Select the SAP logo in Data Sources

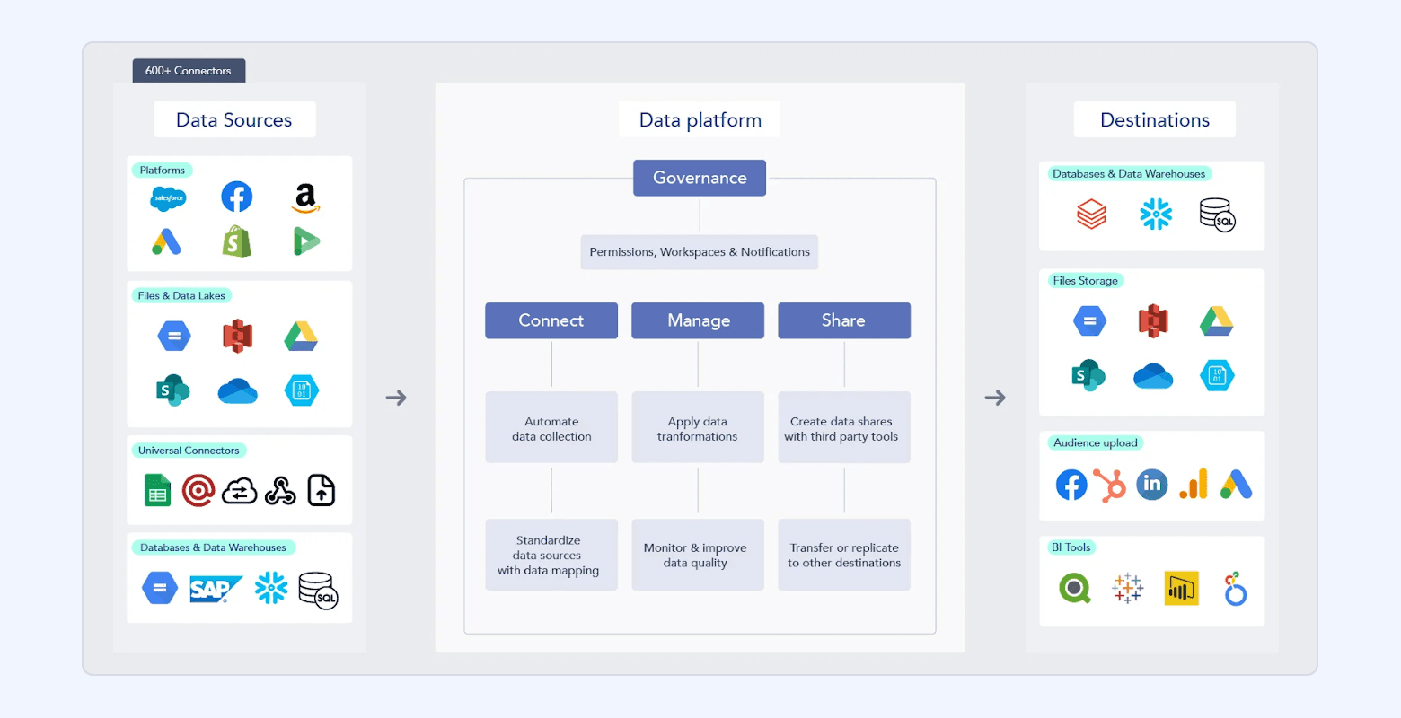pos(216,588)
